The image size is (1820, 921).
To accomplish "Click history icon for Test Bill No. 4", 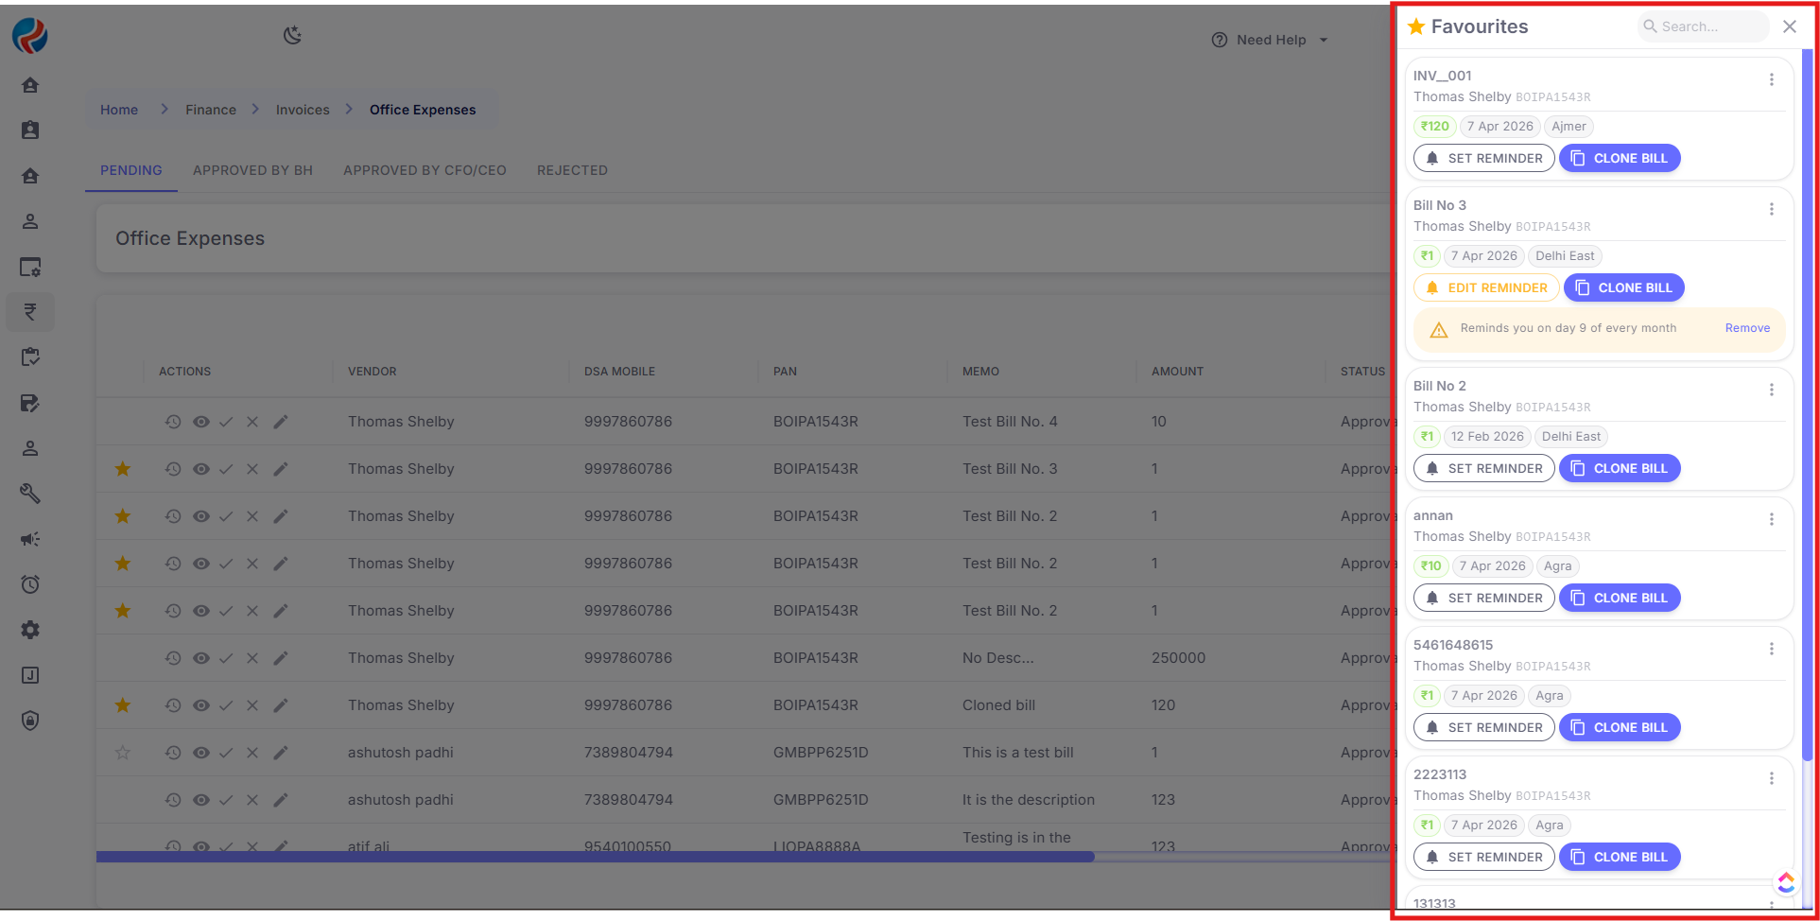I will click(173, 422).
